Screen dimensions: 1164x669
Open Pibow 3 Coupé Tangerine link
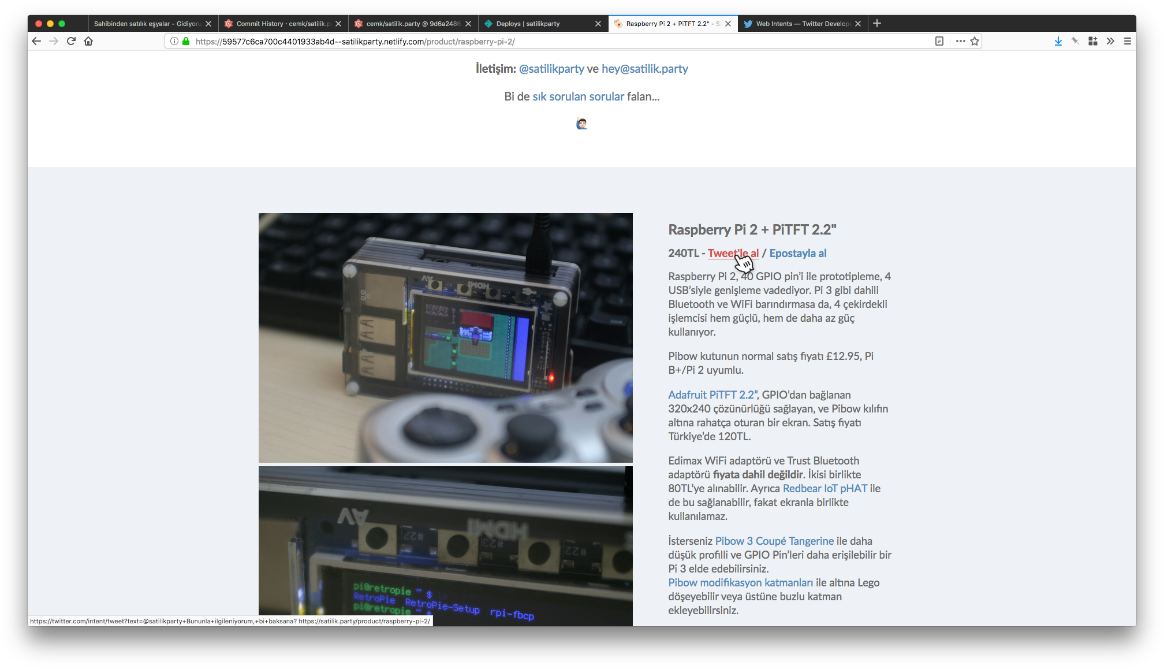(x=774, y=541)
